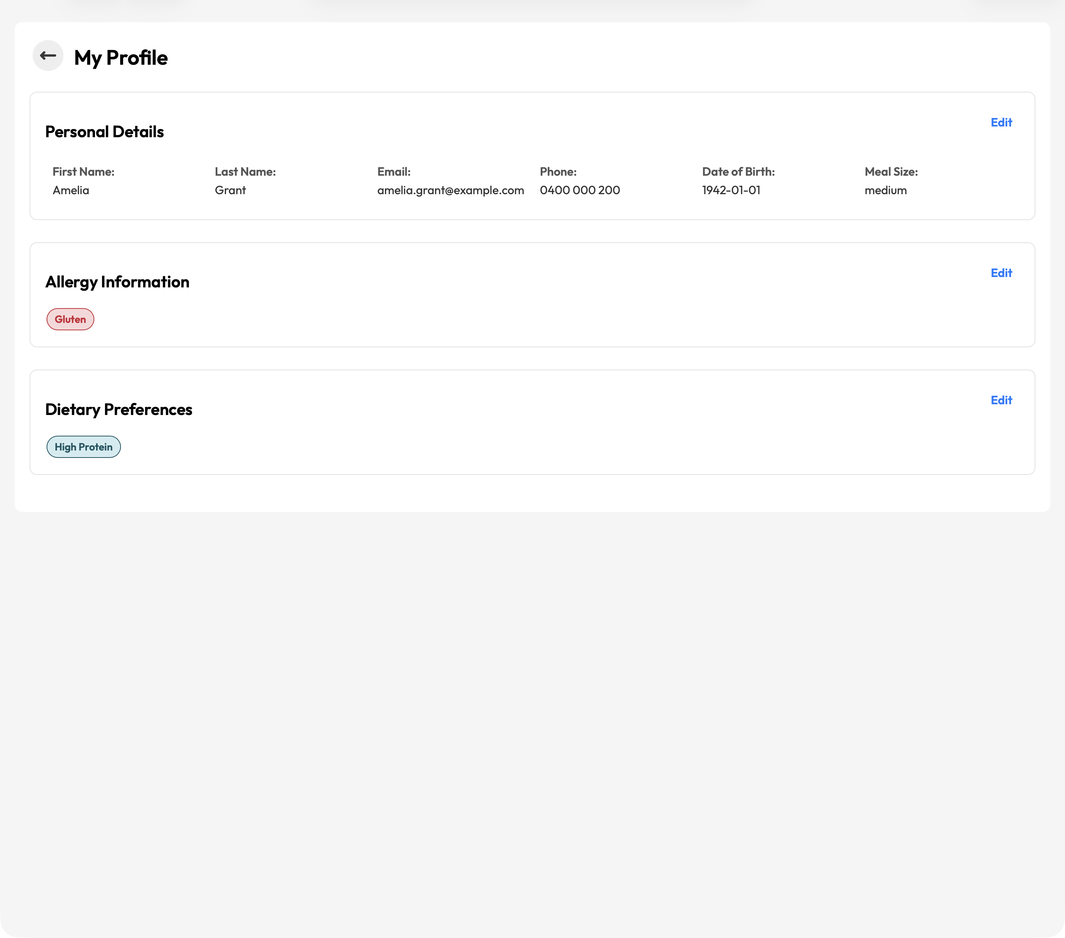
Task: Click the First Name label
Action: 83,172
